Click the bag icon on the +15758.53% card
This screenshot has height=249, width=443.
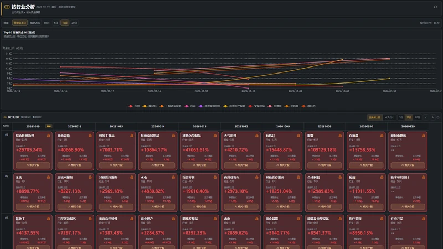[x=382, y=136]
